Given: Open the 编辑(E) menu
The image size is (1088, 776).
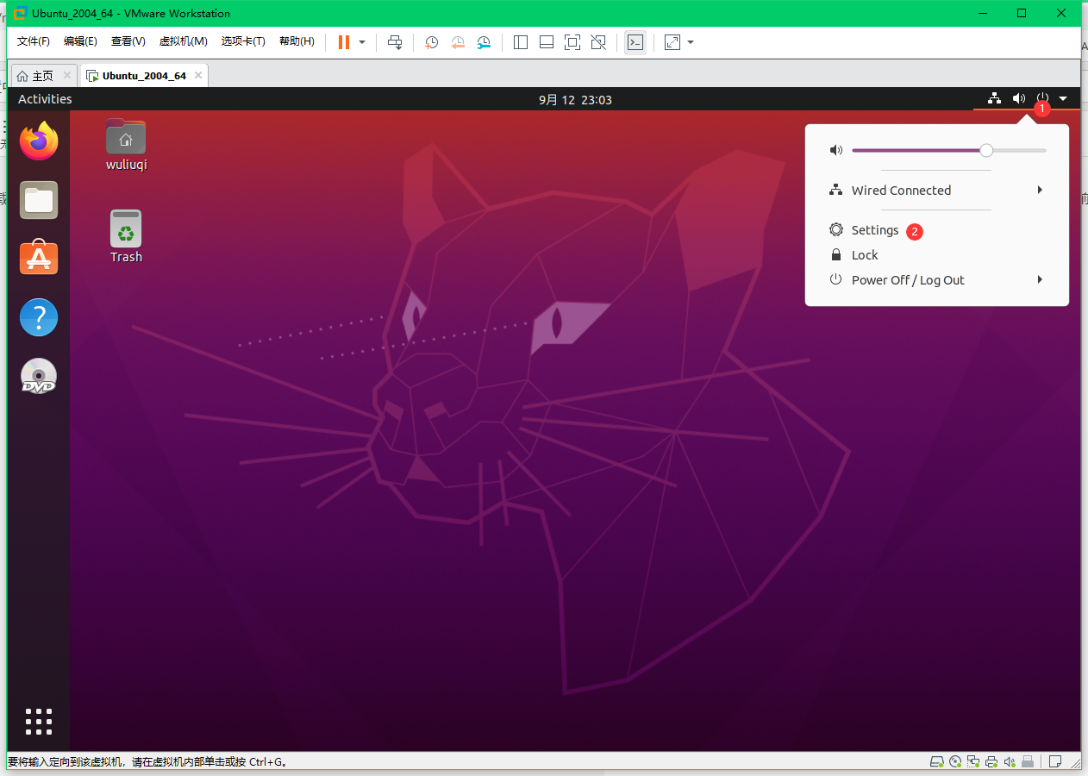Looking at the screenshot, I should coord(80,41).
